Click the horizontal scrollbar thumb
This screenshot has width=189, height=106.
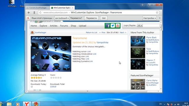tap(87, 91)
